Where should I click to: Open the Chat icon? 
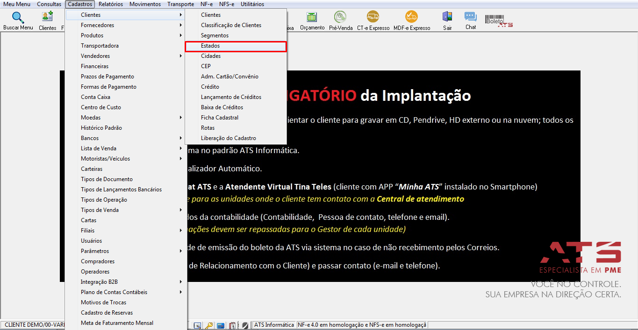pos(470,17)
